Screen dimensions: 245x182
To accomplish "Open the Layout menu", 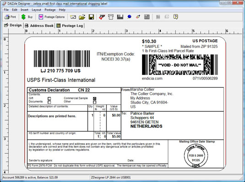I will pyautogui.click(x=36, y=10).
